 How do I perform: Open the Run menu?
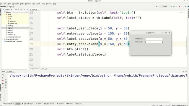[34, 4]
